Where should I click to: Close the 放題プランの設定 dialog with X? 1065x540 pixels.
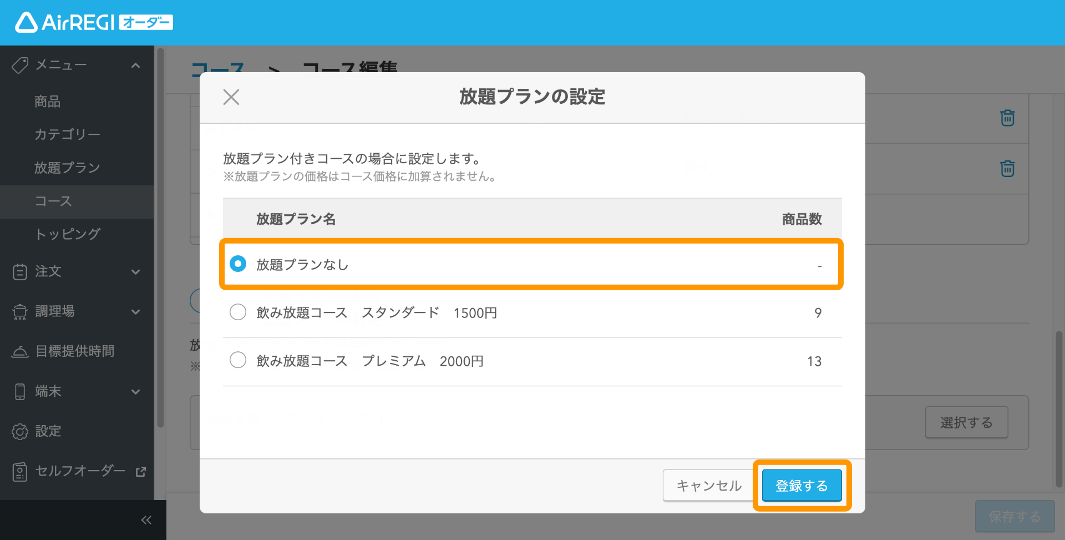231,97
